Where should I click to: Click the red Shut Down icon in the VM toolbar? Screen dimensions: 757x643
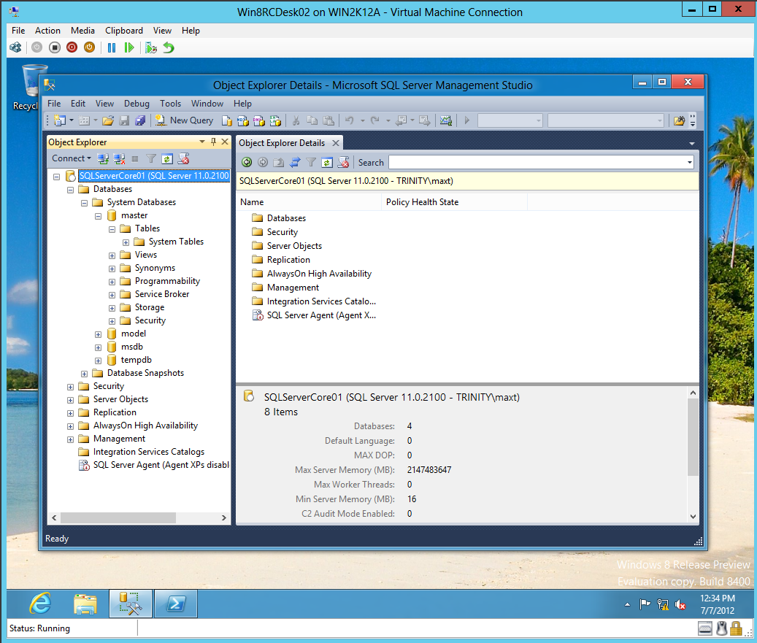pyautogui.click(x=72, y=47)
